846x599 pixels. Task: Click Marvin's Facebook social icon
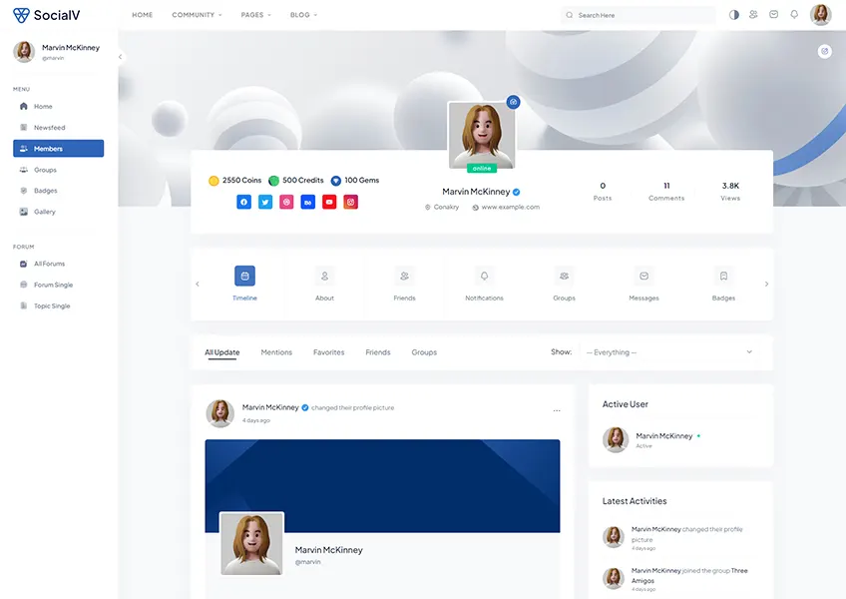[243, 201]
